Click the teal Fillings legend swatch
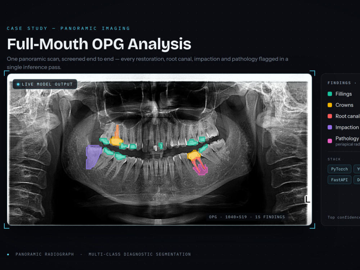The height and width of the screenshot is (270, 360). click(330, 94)
